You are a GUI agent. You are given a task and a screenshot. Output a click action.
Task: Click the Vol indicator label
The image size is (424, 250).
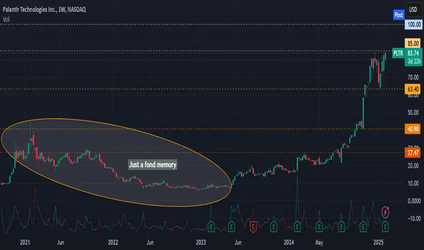point(6,20)
